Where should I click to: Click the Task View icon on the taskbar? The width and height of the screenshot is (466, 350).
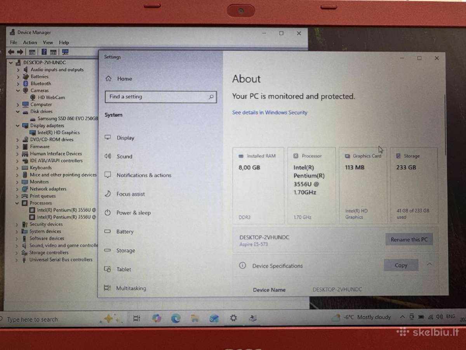coord(136,318)
